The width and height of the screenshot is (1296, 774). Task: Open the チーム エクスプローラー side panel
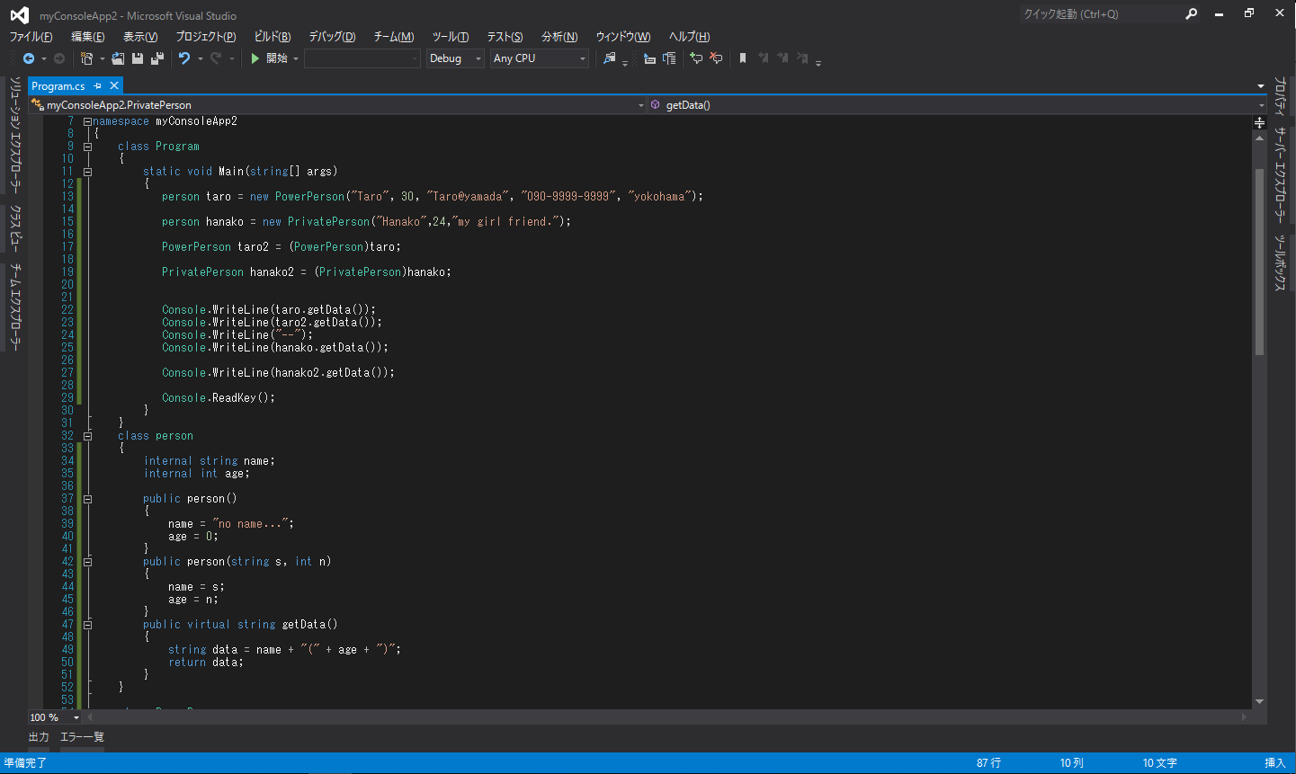coord(14,307)
